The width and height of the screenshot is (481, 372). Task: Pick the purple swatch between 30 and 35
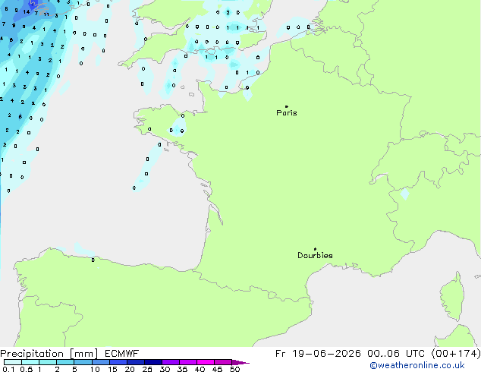tap(171, 362)
